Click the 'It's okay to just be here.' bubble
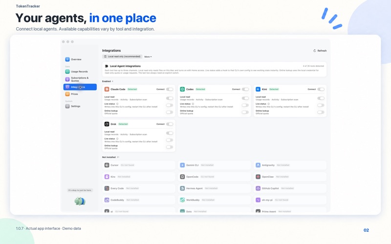This screenshot has width=391, height=244. click(80, 190)
